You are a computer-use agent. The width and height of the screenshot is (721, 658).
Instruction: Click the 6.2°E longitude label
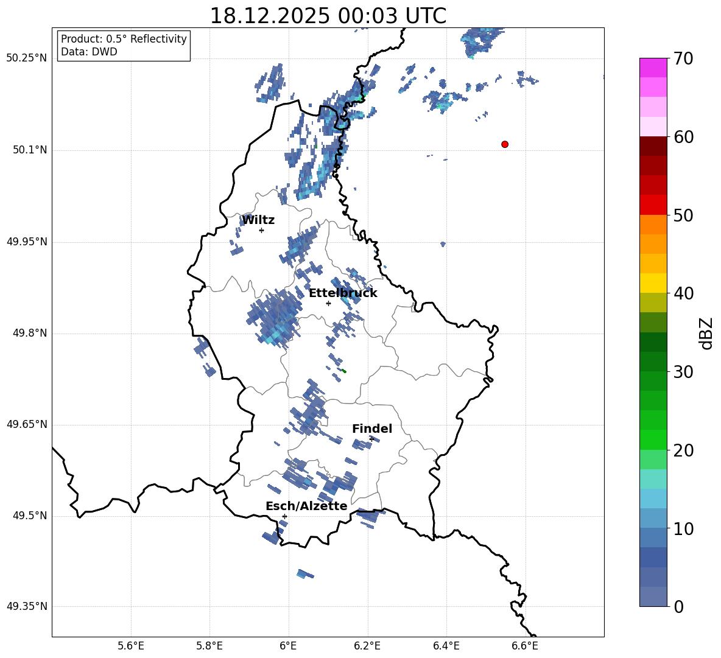pyautogui.click(x=367, y=646)
